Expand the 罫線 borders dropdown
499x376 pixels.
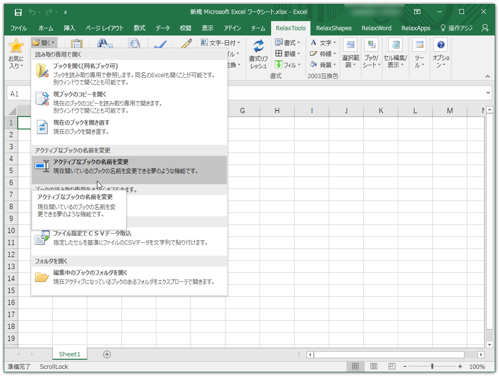pos(287,54)
